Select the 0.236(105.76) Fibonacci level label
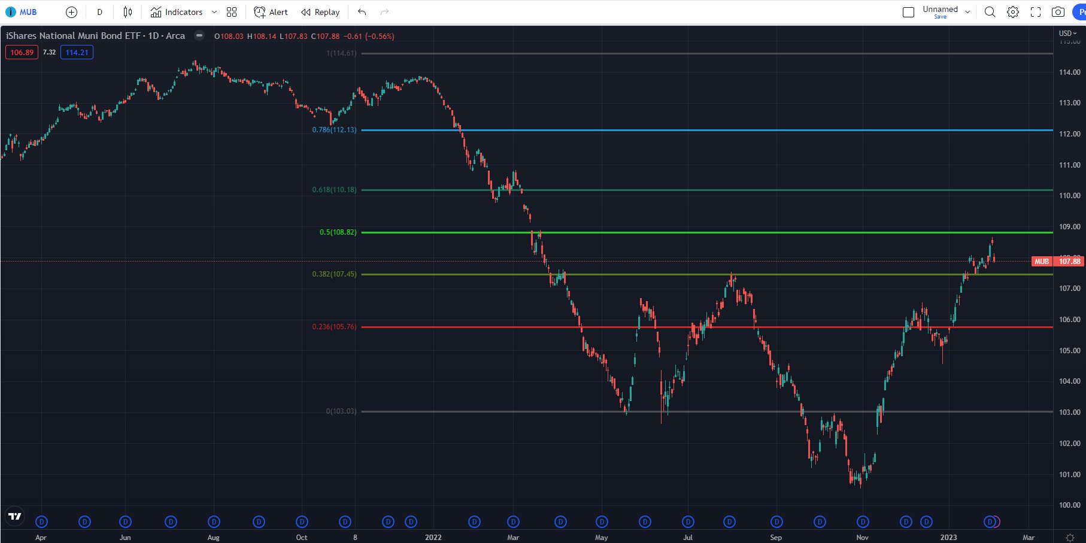This screenshot has height=543, width=1086. pyautogui.click(x=334, y=327)
